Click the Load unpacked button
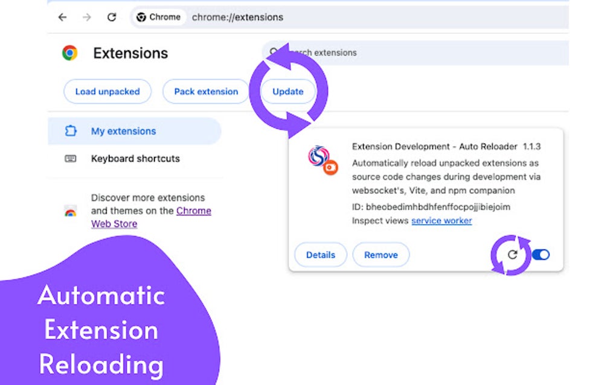 (107, 92)
